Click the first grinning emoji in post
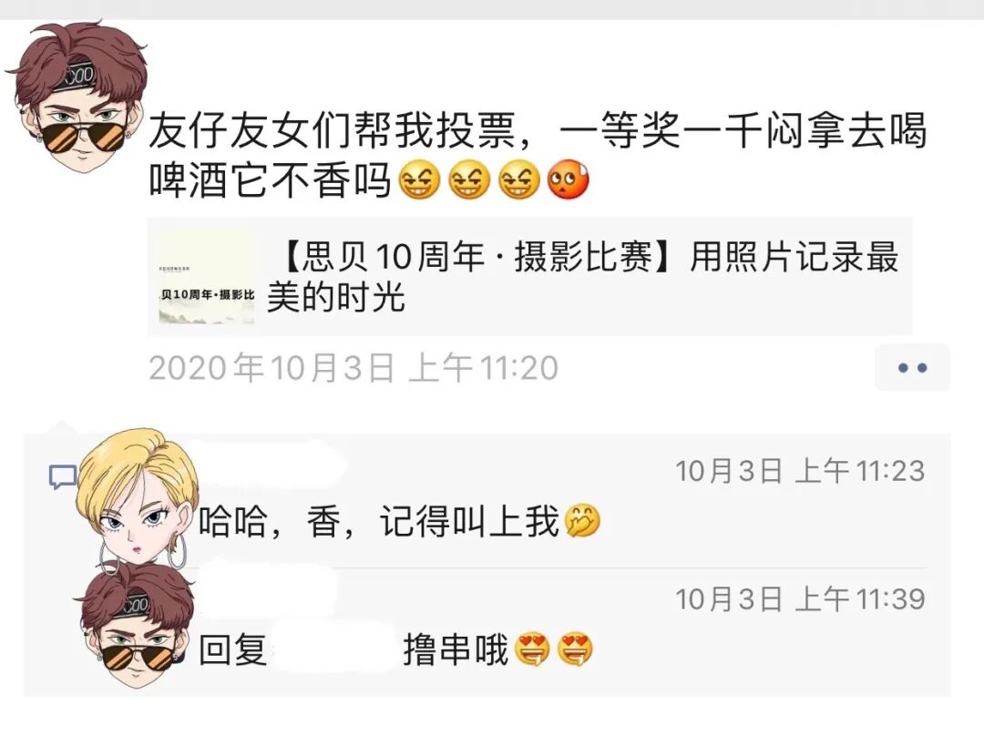 pos(419,180)
